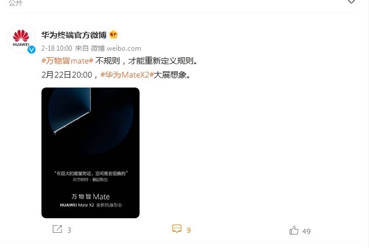Click the 2月22日20:00 date text
Screen dimensions: 369x248
click(x=67, y=75)
